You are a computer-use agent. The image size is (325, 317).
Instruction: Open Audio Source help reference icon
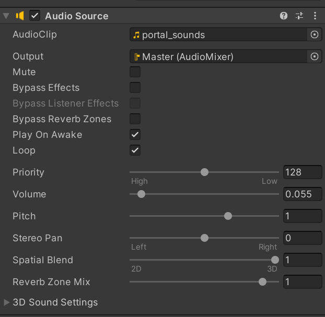(x=284, y=16)
